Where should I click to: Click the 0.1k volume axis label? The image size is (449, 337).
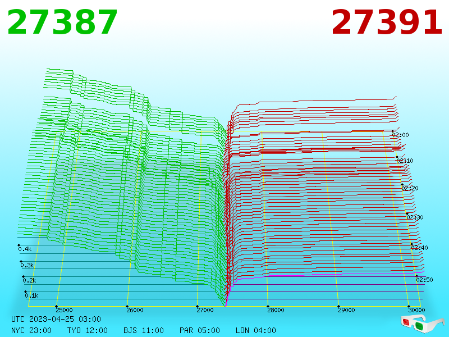tap(32, 296)
